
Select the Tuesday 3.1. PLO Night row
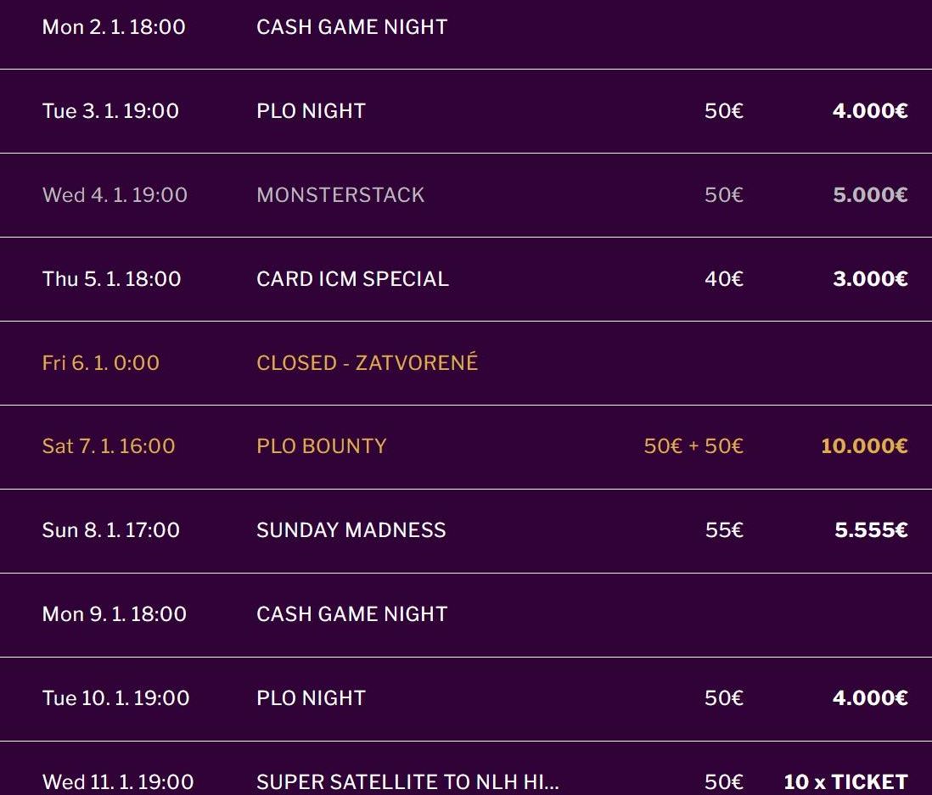click(x=311, y=111)
